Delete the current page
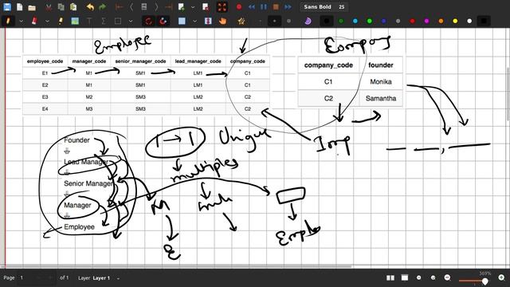This screenshot has height=287, width=510. (206, 7)
